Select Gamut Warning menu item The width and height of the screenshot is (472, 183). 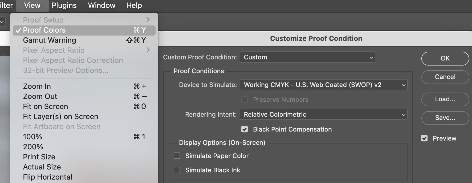[x=50, y=40]
